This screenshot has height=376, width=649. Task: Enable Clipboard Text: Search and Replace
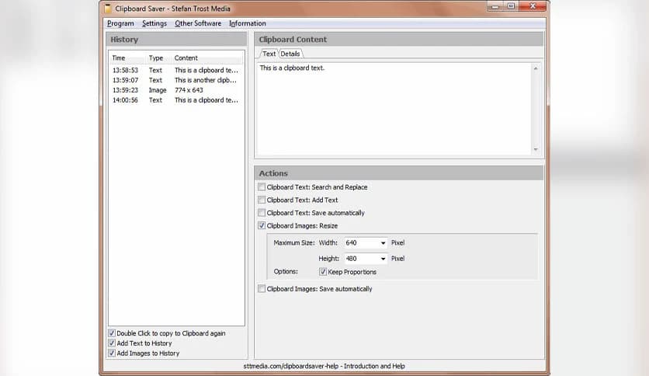(x=262, y=187)
